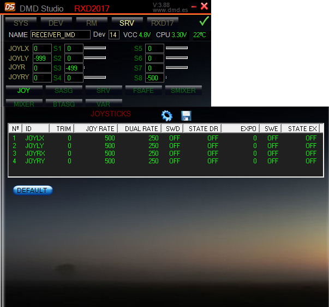This screenshot has height=307, width=329.
Task: Click the SWE column header
Action: (x=271, y=128)
